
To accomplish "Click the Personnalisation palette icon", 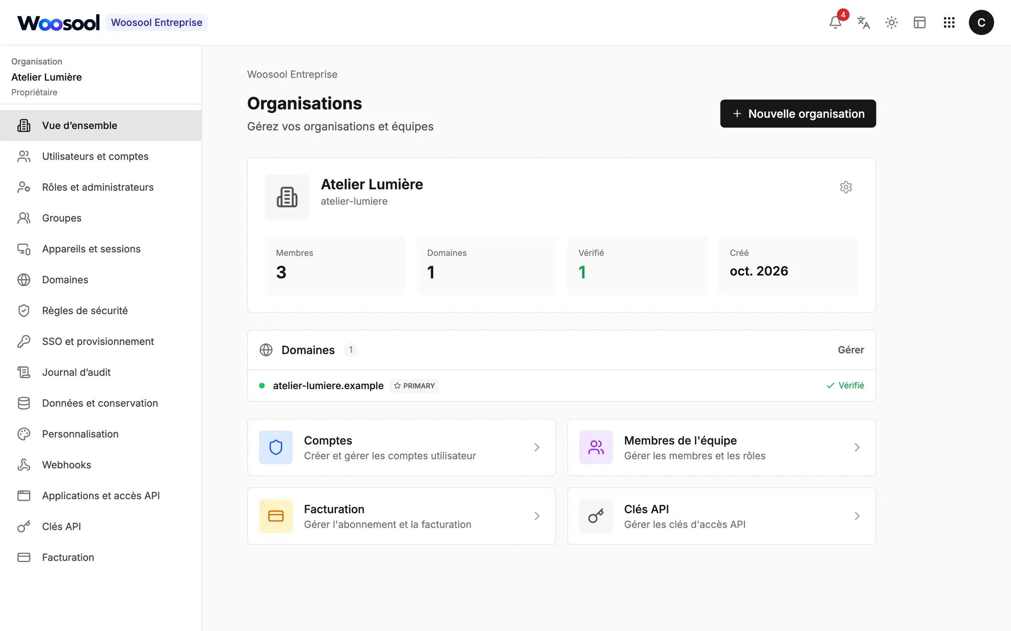I will 24,434.
